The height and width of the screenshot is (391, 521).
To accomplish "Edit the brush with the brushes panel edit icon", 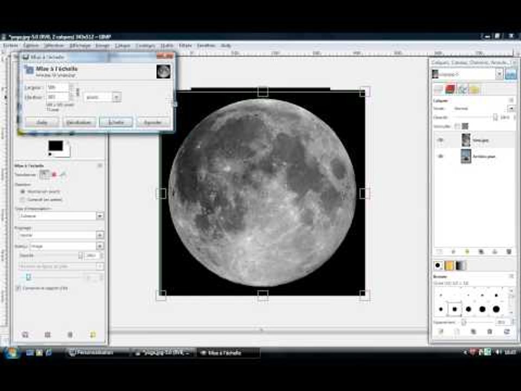I will [441, 331].
